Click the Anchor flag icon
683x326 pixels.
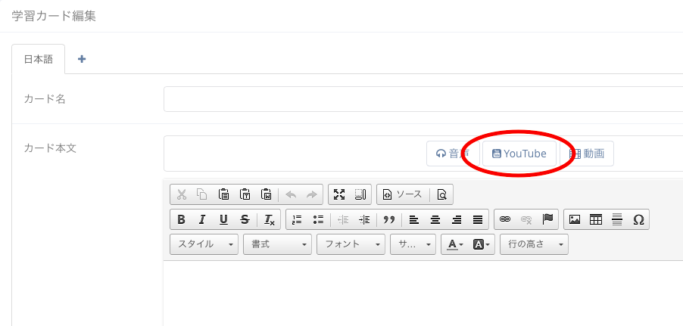[547, 220]
